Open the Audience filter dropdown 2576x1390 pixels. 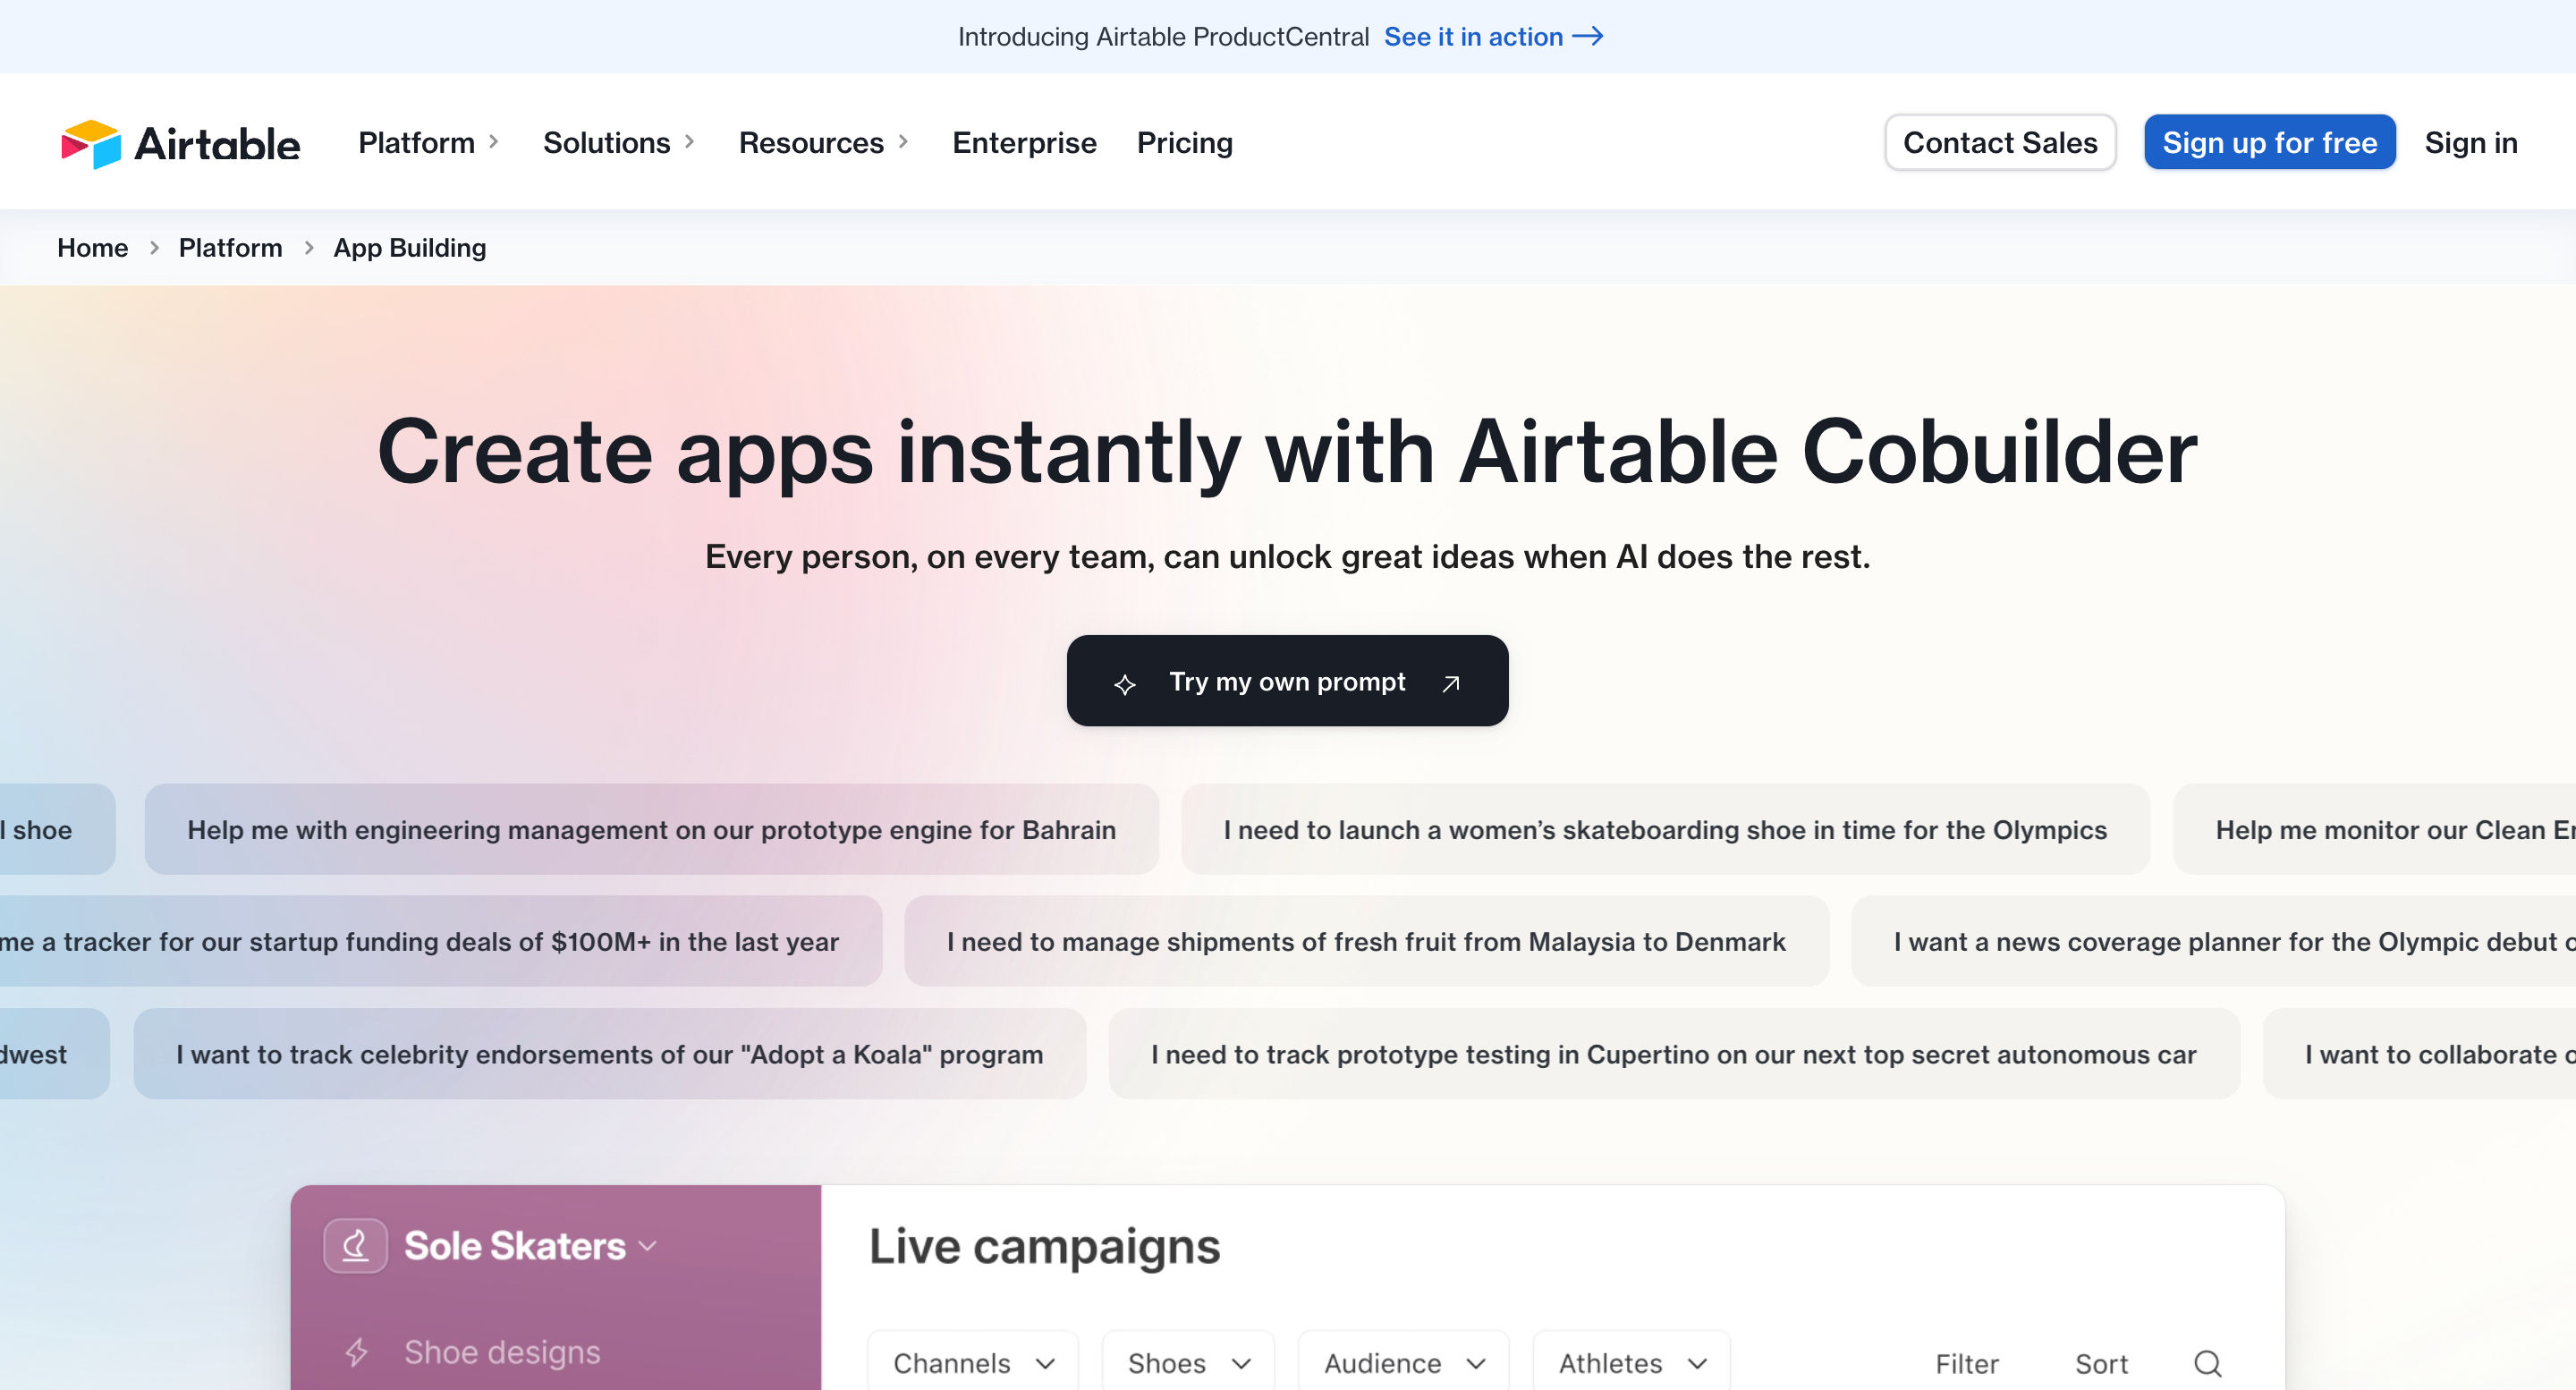(1403, 1363)
